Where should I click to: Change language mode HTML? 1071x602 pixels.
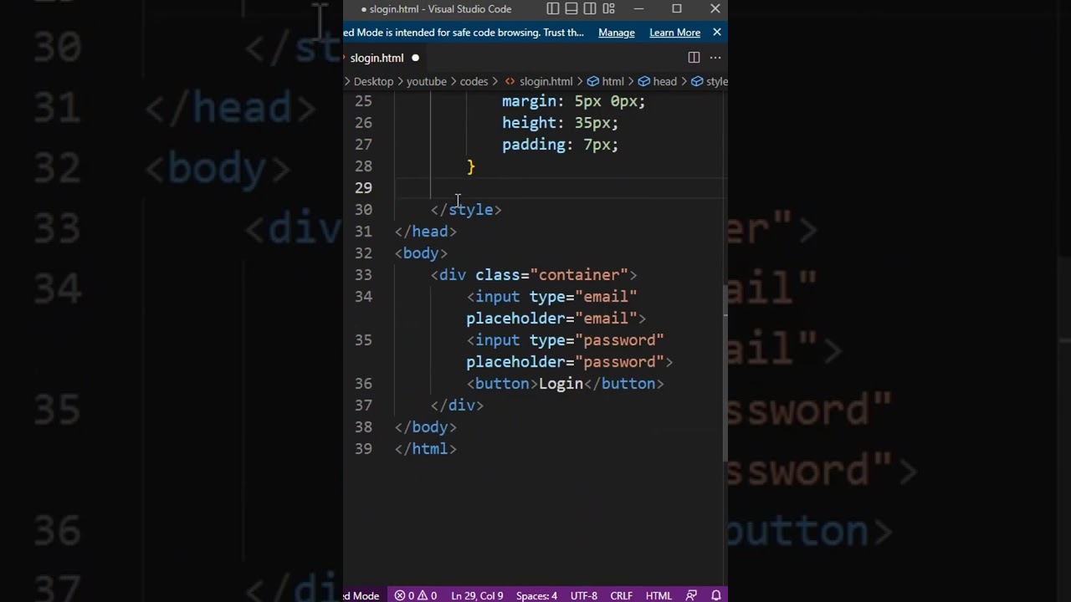coord(658,595)
